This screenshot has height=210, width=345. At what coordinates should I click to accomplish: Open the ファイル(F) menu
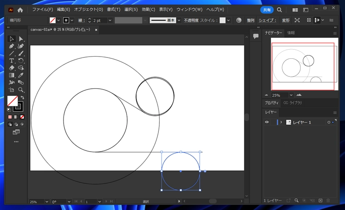tap(43, 10)
